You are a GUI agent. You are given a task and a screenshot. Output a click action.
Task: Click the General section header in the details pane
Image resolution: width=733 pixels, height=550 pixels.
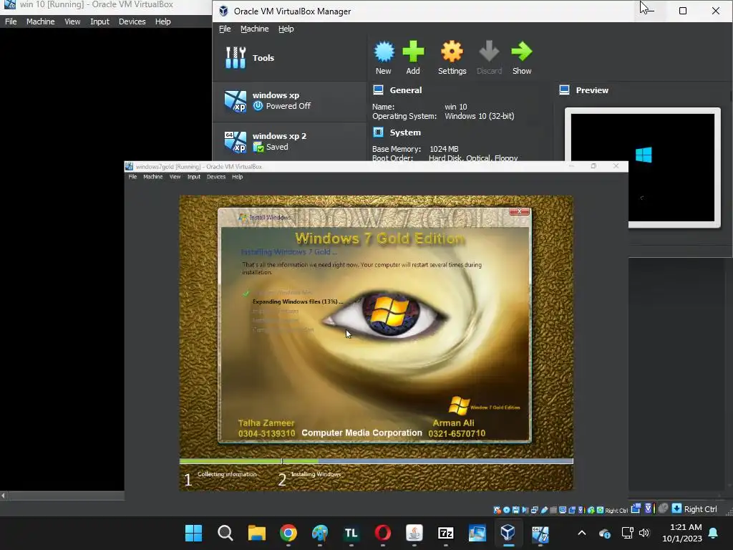click(406, 90)
